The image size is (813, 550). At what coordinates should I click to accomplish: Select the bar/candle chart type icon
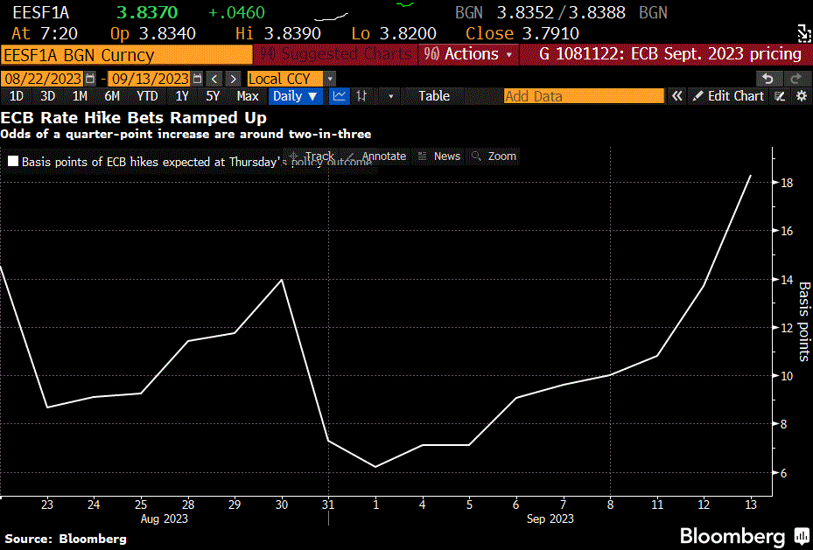(x=361, y=96)
